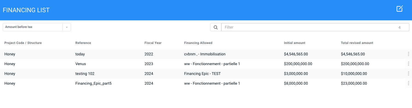The width and height of the screenshot is (412, 108).
Task: Click the magnifier search icon
Action: tap(216, 27)
